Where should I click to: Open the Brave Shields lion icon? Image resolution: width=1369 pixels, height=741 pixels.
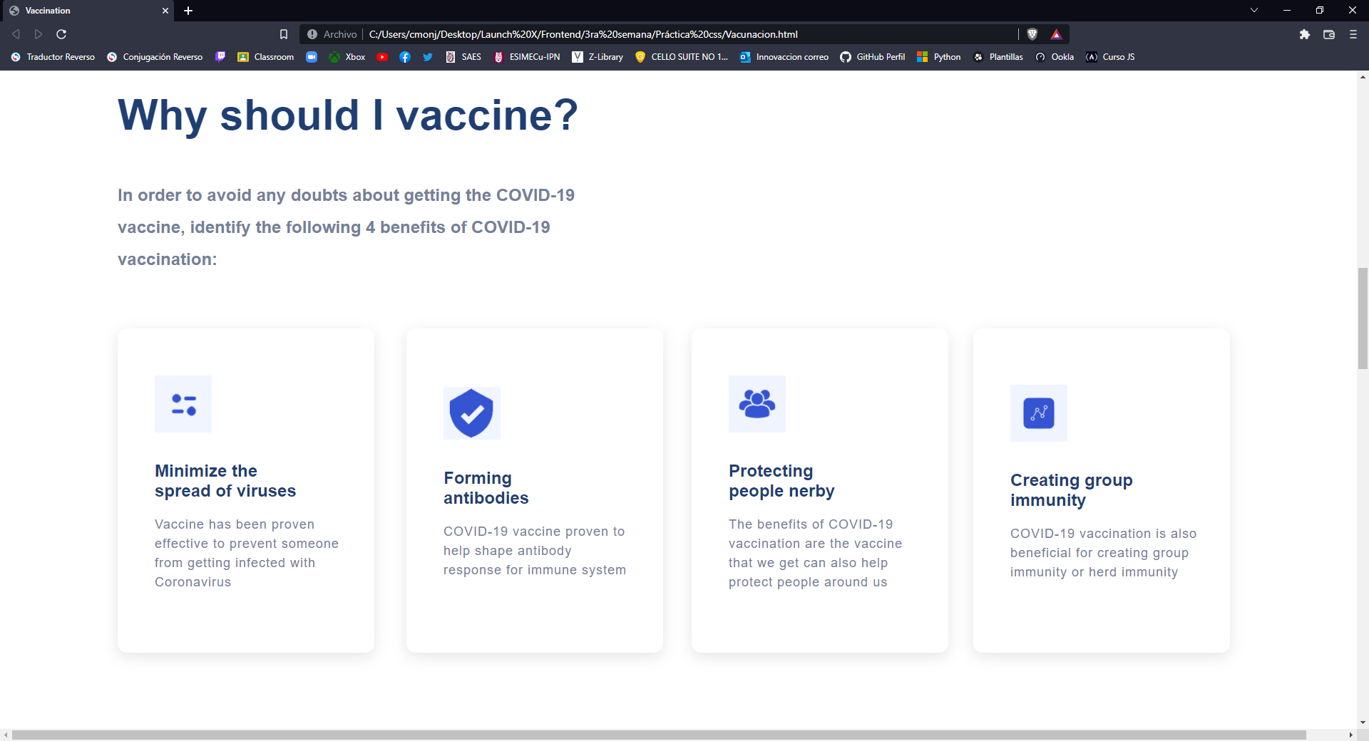coord(1032,34)
